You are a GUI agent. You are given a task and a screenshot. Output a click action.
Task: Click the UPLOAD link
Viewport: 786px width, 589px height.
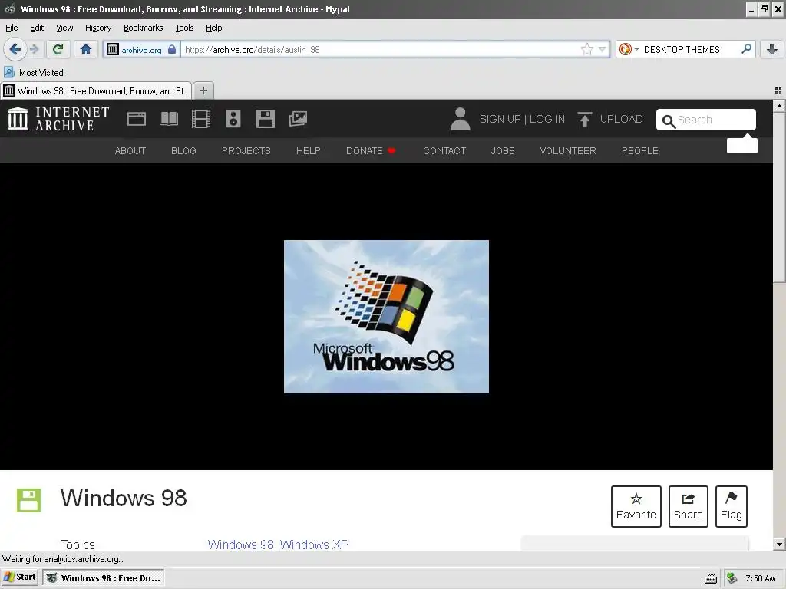point(621,119)
